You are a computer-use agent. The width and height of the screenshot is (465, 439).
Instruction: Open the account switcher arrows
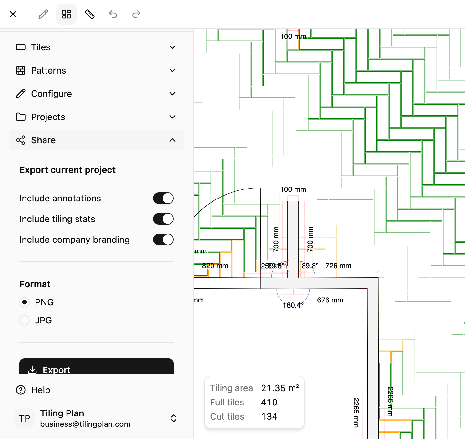pyautogui.click(x=173, y=418)
